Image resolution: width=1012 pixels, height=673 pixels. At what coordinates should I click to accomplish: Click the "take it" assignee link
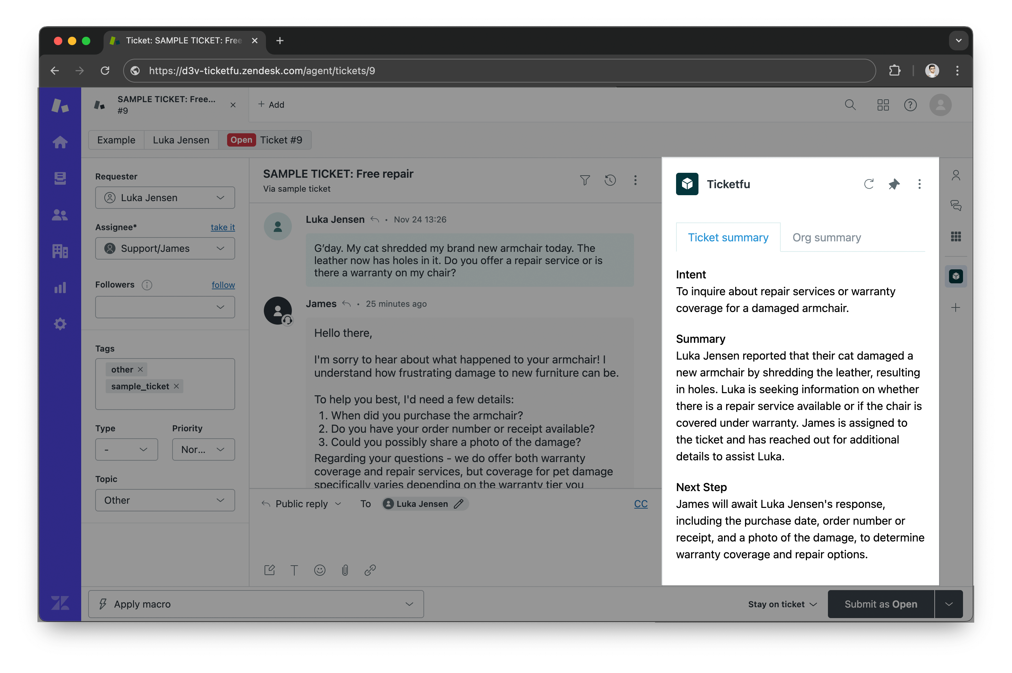pyautogui.click(x=223, y=227)
